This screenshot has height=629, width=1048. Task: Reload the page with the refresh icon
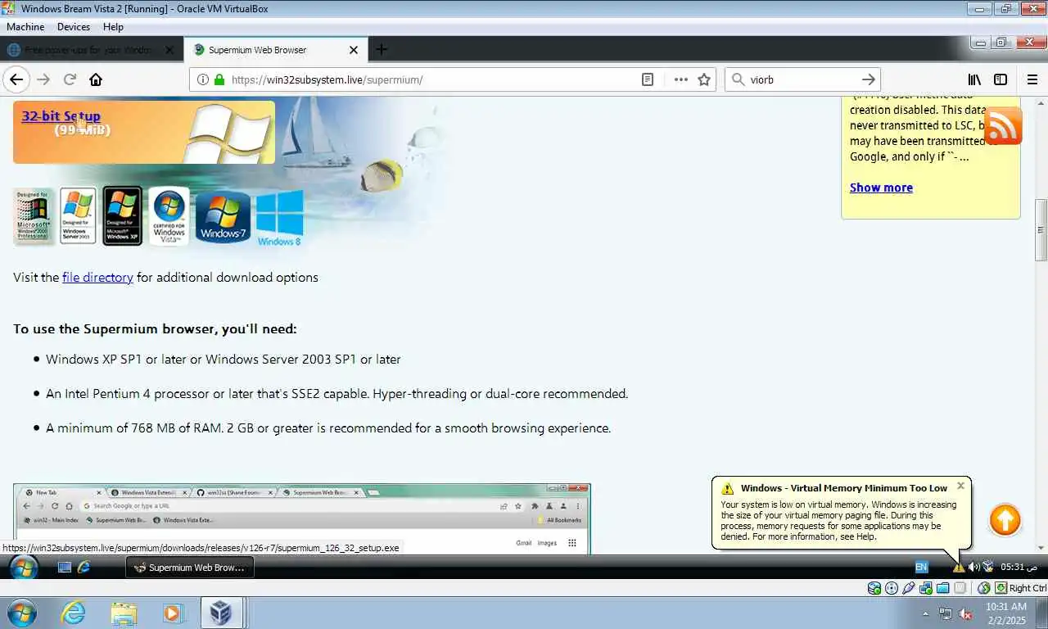pyautogui.click(x=70, y=79)
